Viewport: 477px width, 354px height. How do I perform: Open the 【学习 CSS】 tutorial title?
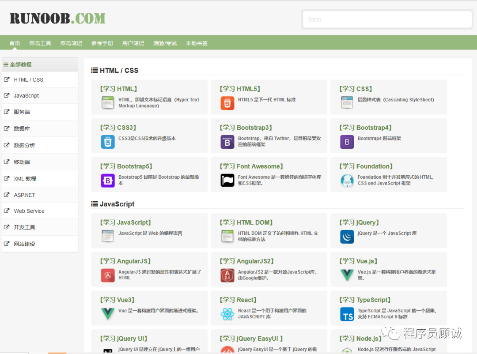tap(356, 89)
